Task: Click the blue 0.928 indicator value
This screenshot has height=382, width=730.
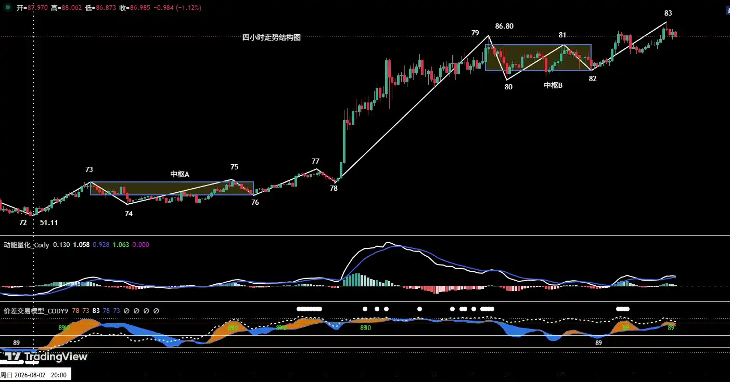Action: [x=101, y=245]
